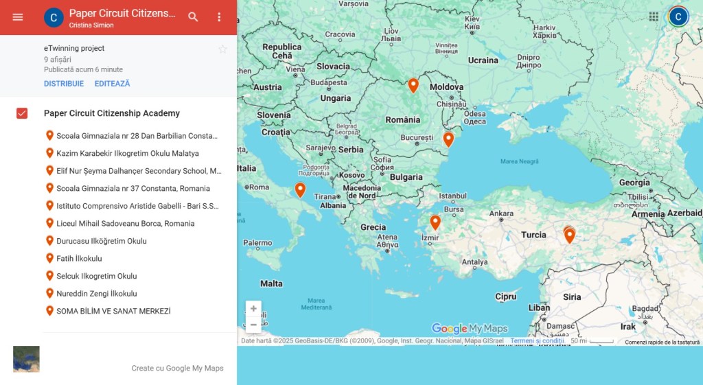Zoom in with the plus button
The image size is (703, 385).
tap(253, 309)
